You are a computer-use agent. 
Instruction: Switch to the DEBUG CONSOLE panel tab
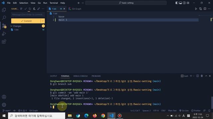click(81, 76)
